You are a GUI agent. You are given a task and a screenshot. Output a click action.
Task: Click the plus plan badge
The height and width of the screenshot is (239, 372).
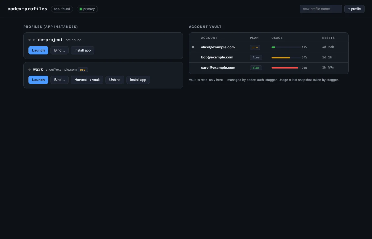point(256,68)
